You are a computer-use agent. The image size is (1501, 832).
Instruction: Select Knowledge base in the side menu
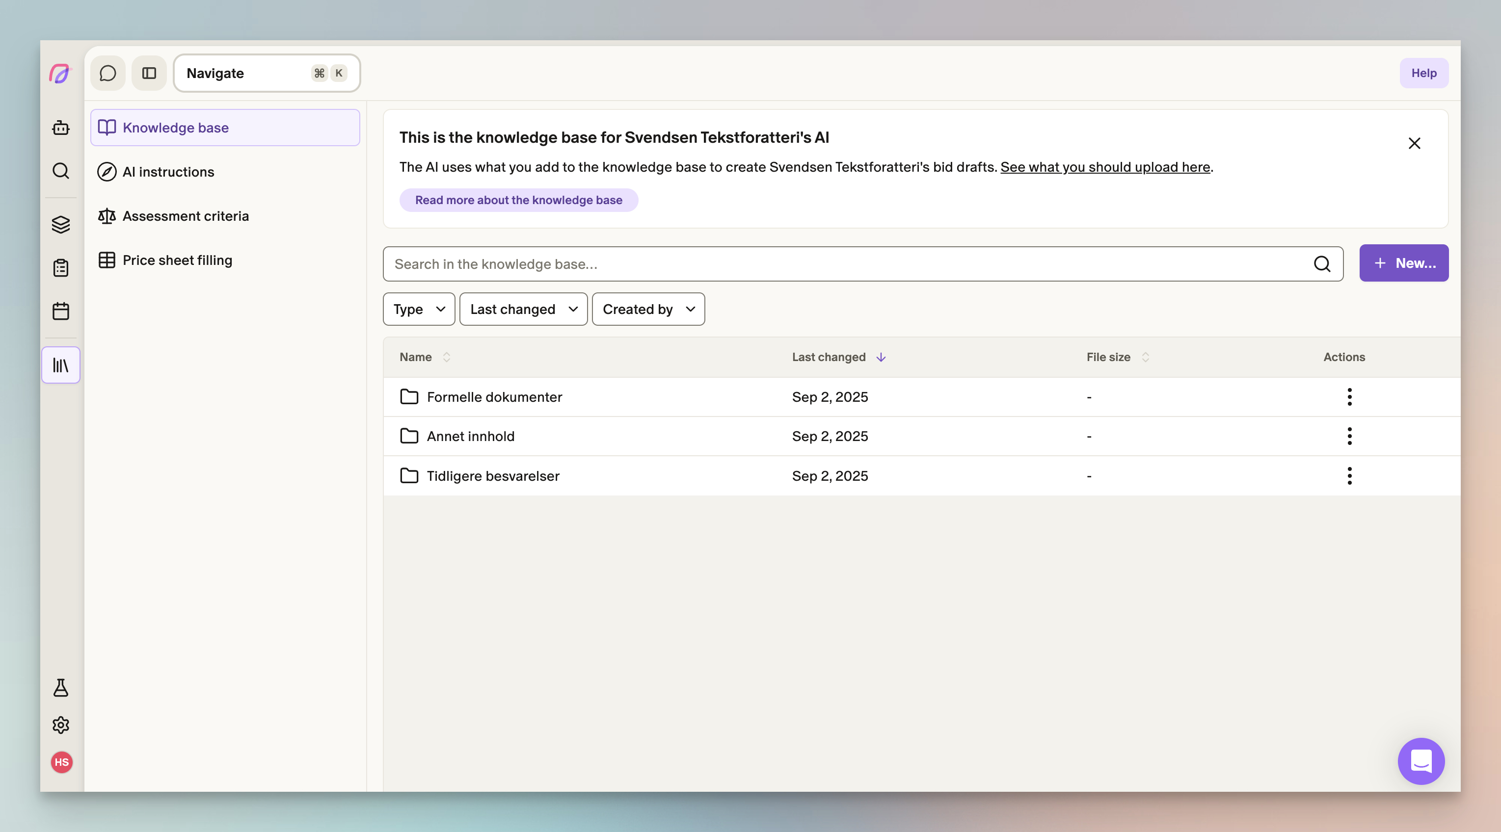coord(225,128)
